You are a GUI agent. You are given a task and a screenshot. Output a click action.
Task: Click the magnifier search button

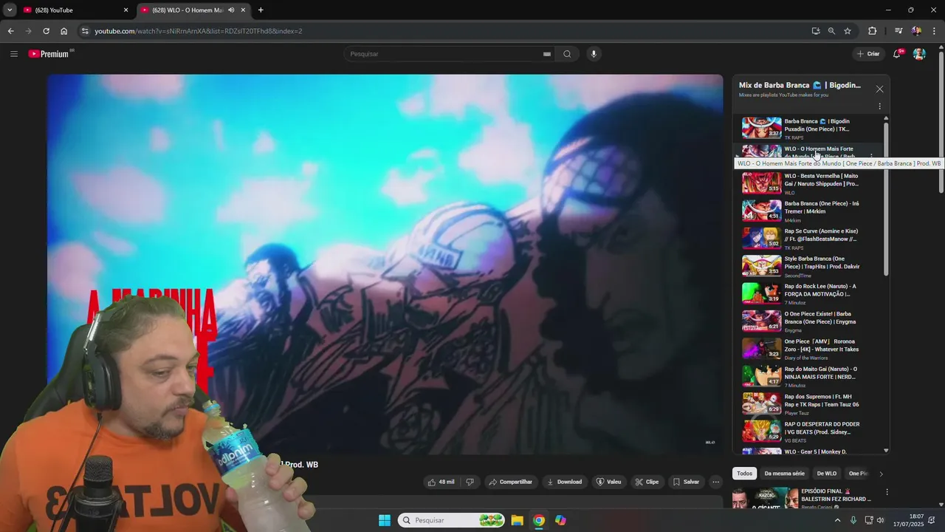(x=567, y=54)
